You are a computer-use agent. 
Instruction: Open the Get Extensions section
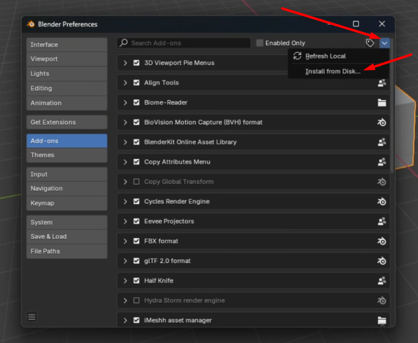pyautogui.click(x=67, y=122)
